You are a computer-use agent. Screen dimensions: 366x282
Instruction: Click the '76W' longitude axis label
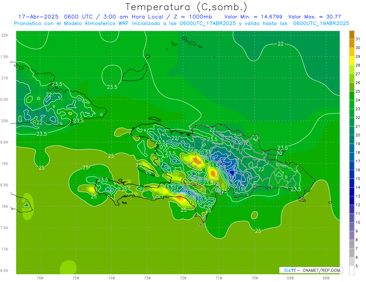pyautogui.click(x=40, y=278)
